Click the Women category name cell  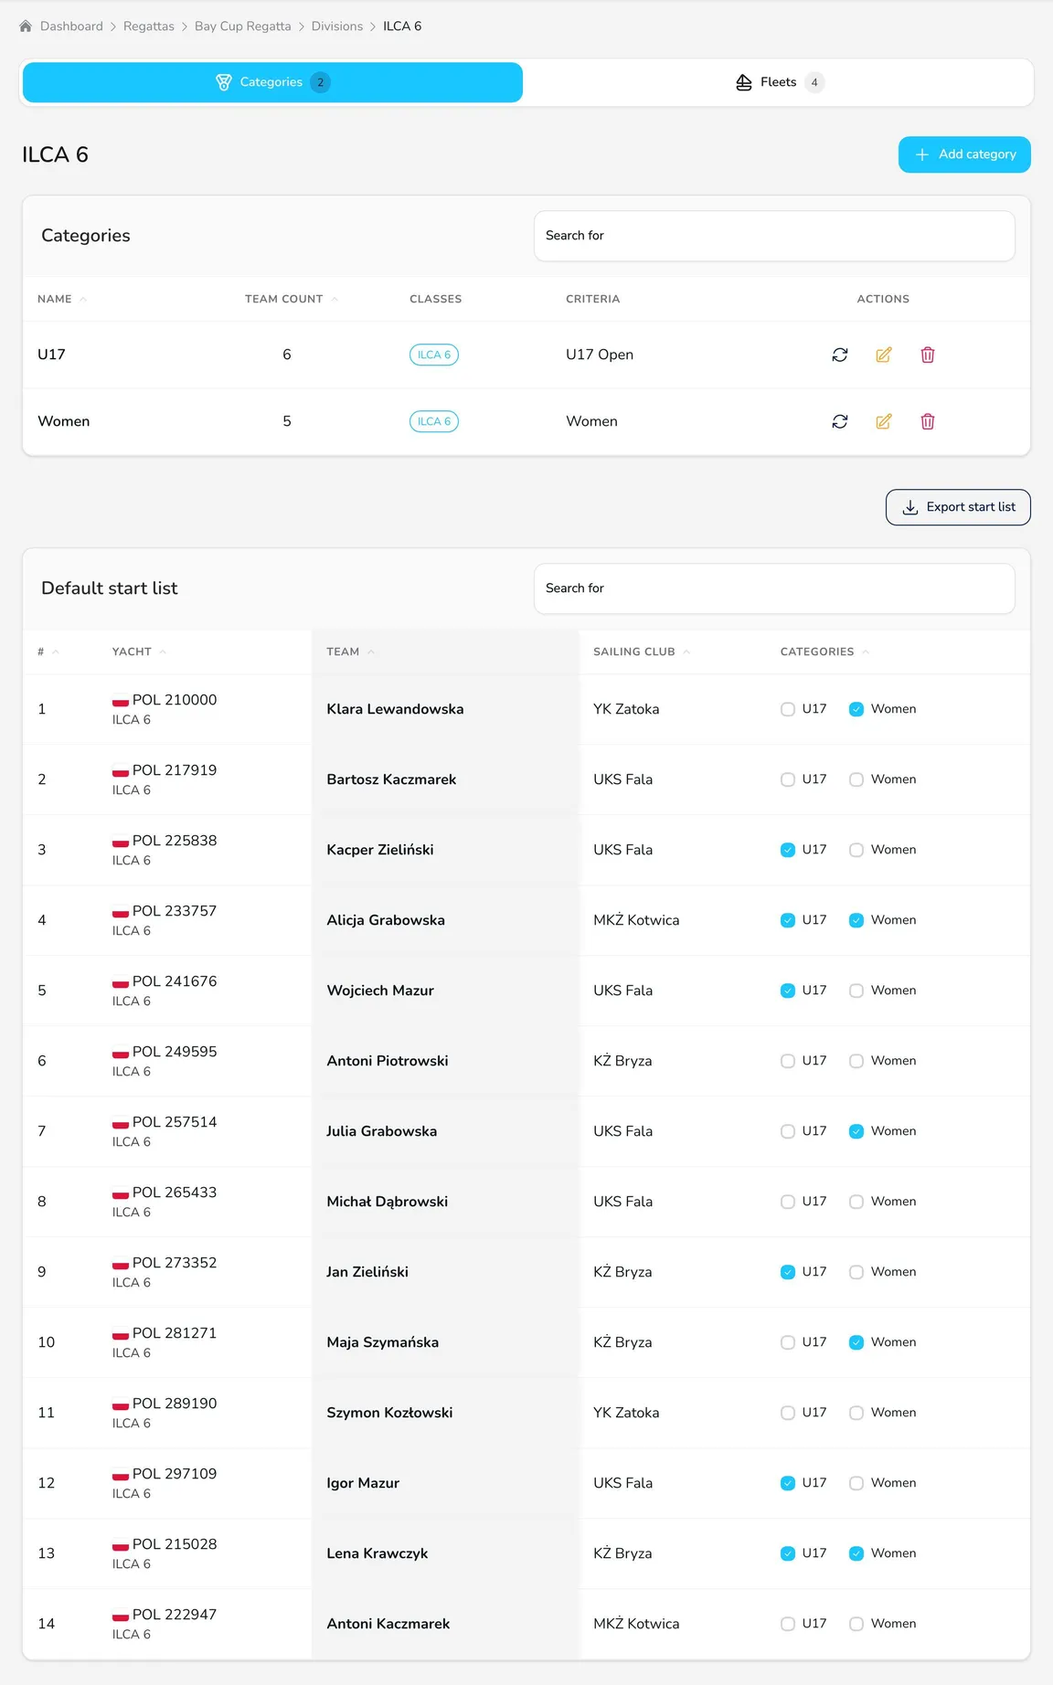[64, 421]
